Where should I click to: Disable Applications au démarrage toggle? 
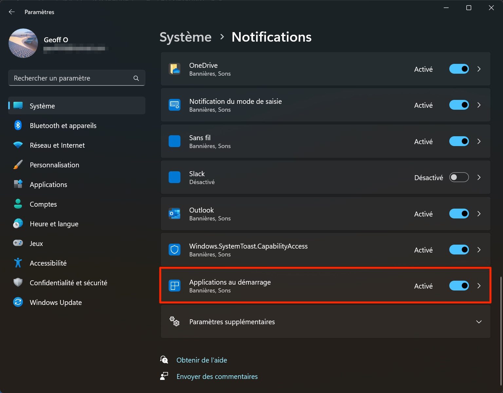coord(459,286)
